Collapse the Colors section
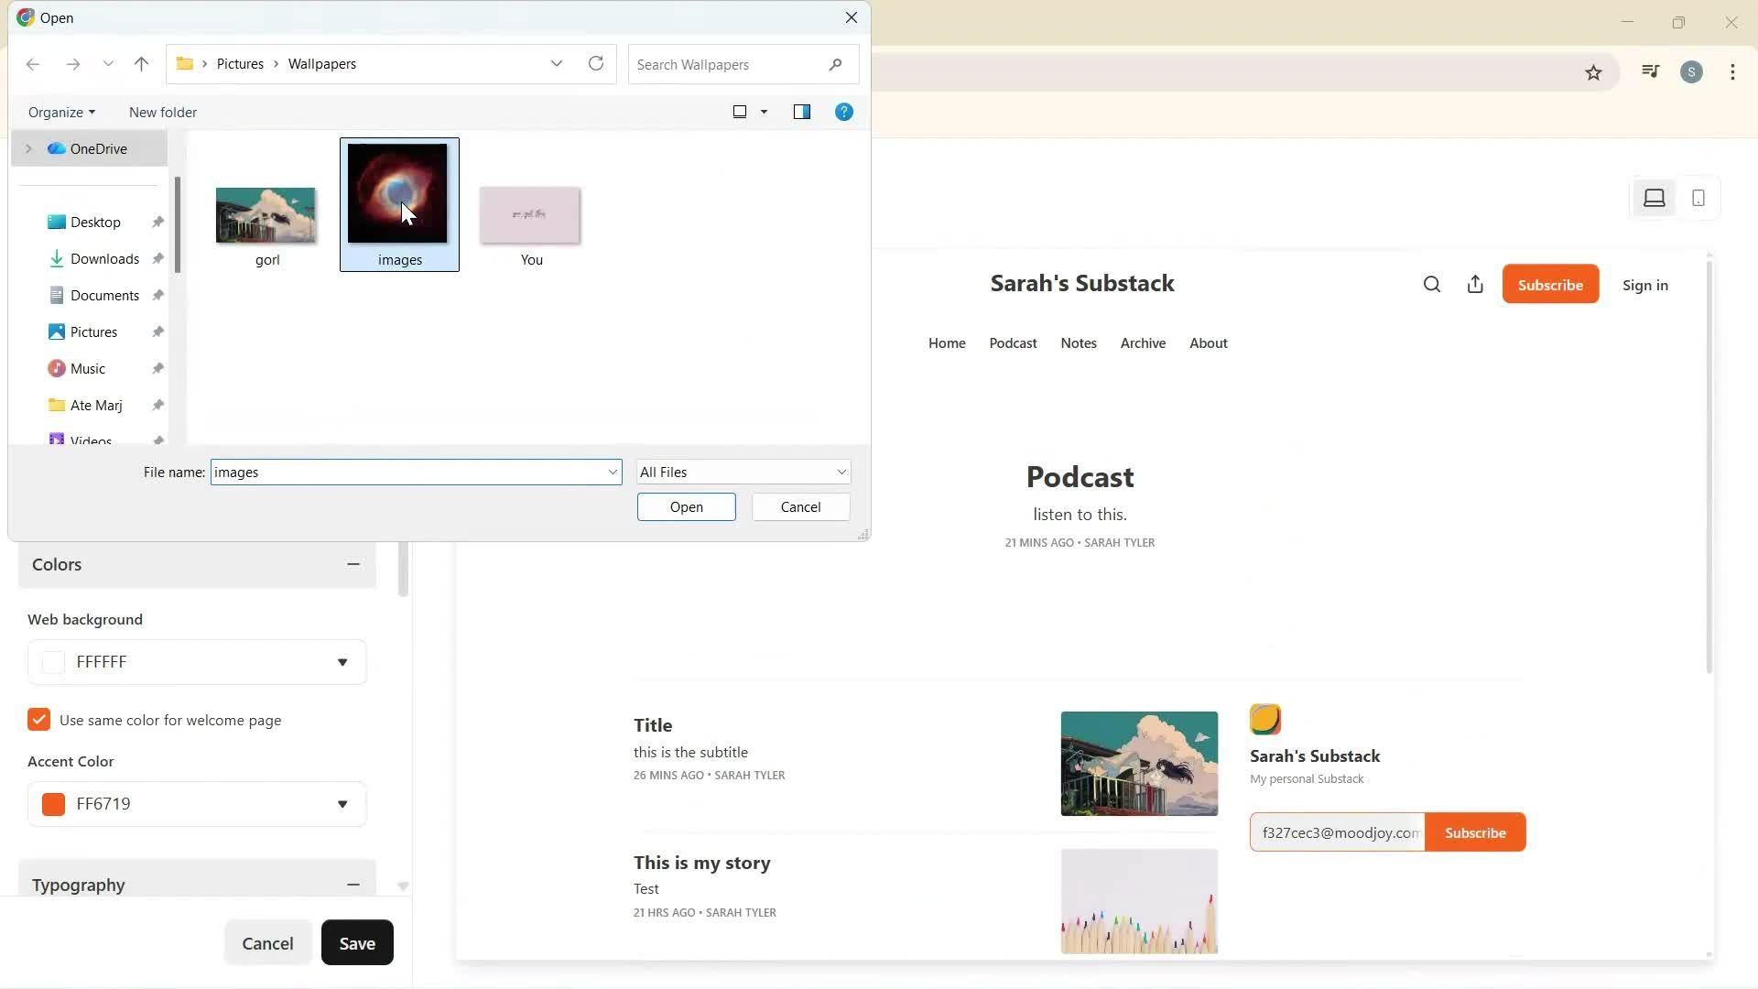This screenshot has height=989, width=1758. [353, 565]
